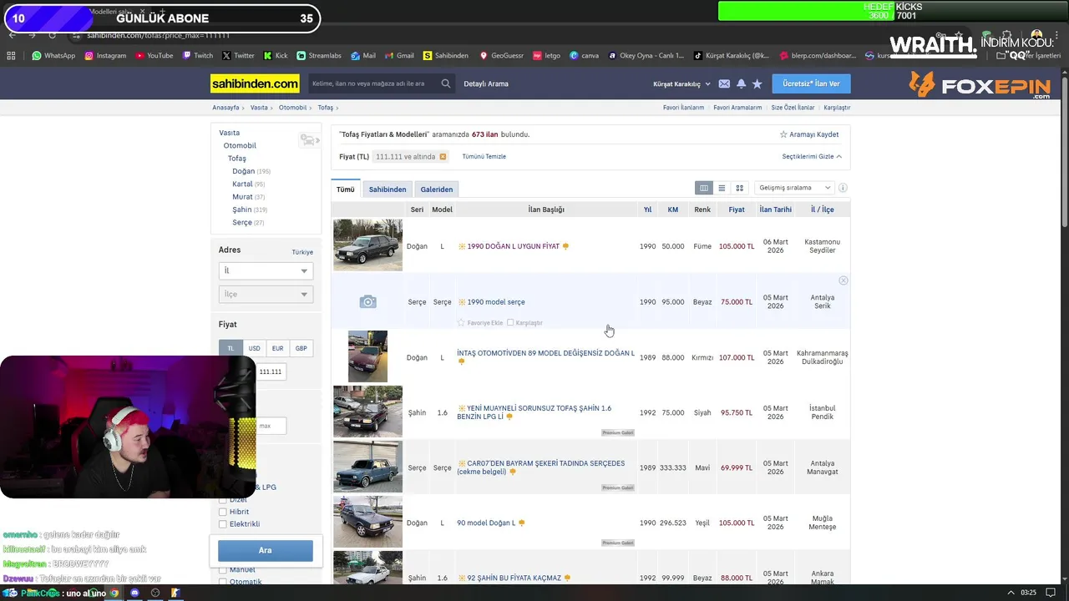Open the canva bookmark

[x=584, y=56]
